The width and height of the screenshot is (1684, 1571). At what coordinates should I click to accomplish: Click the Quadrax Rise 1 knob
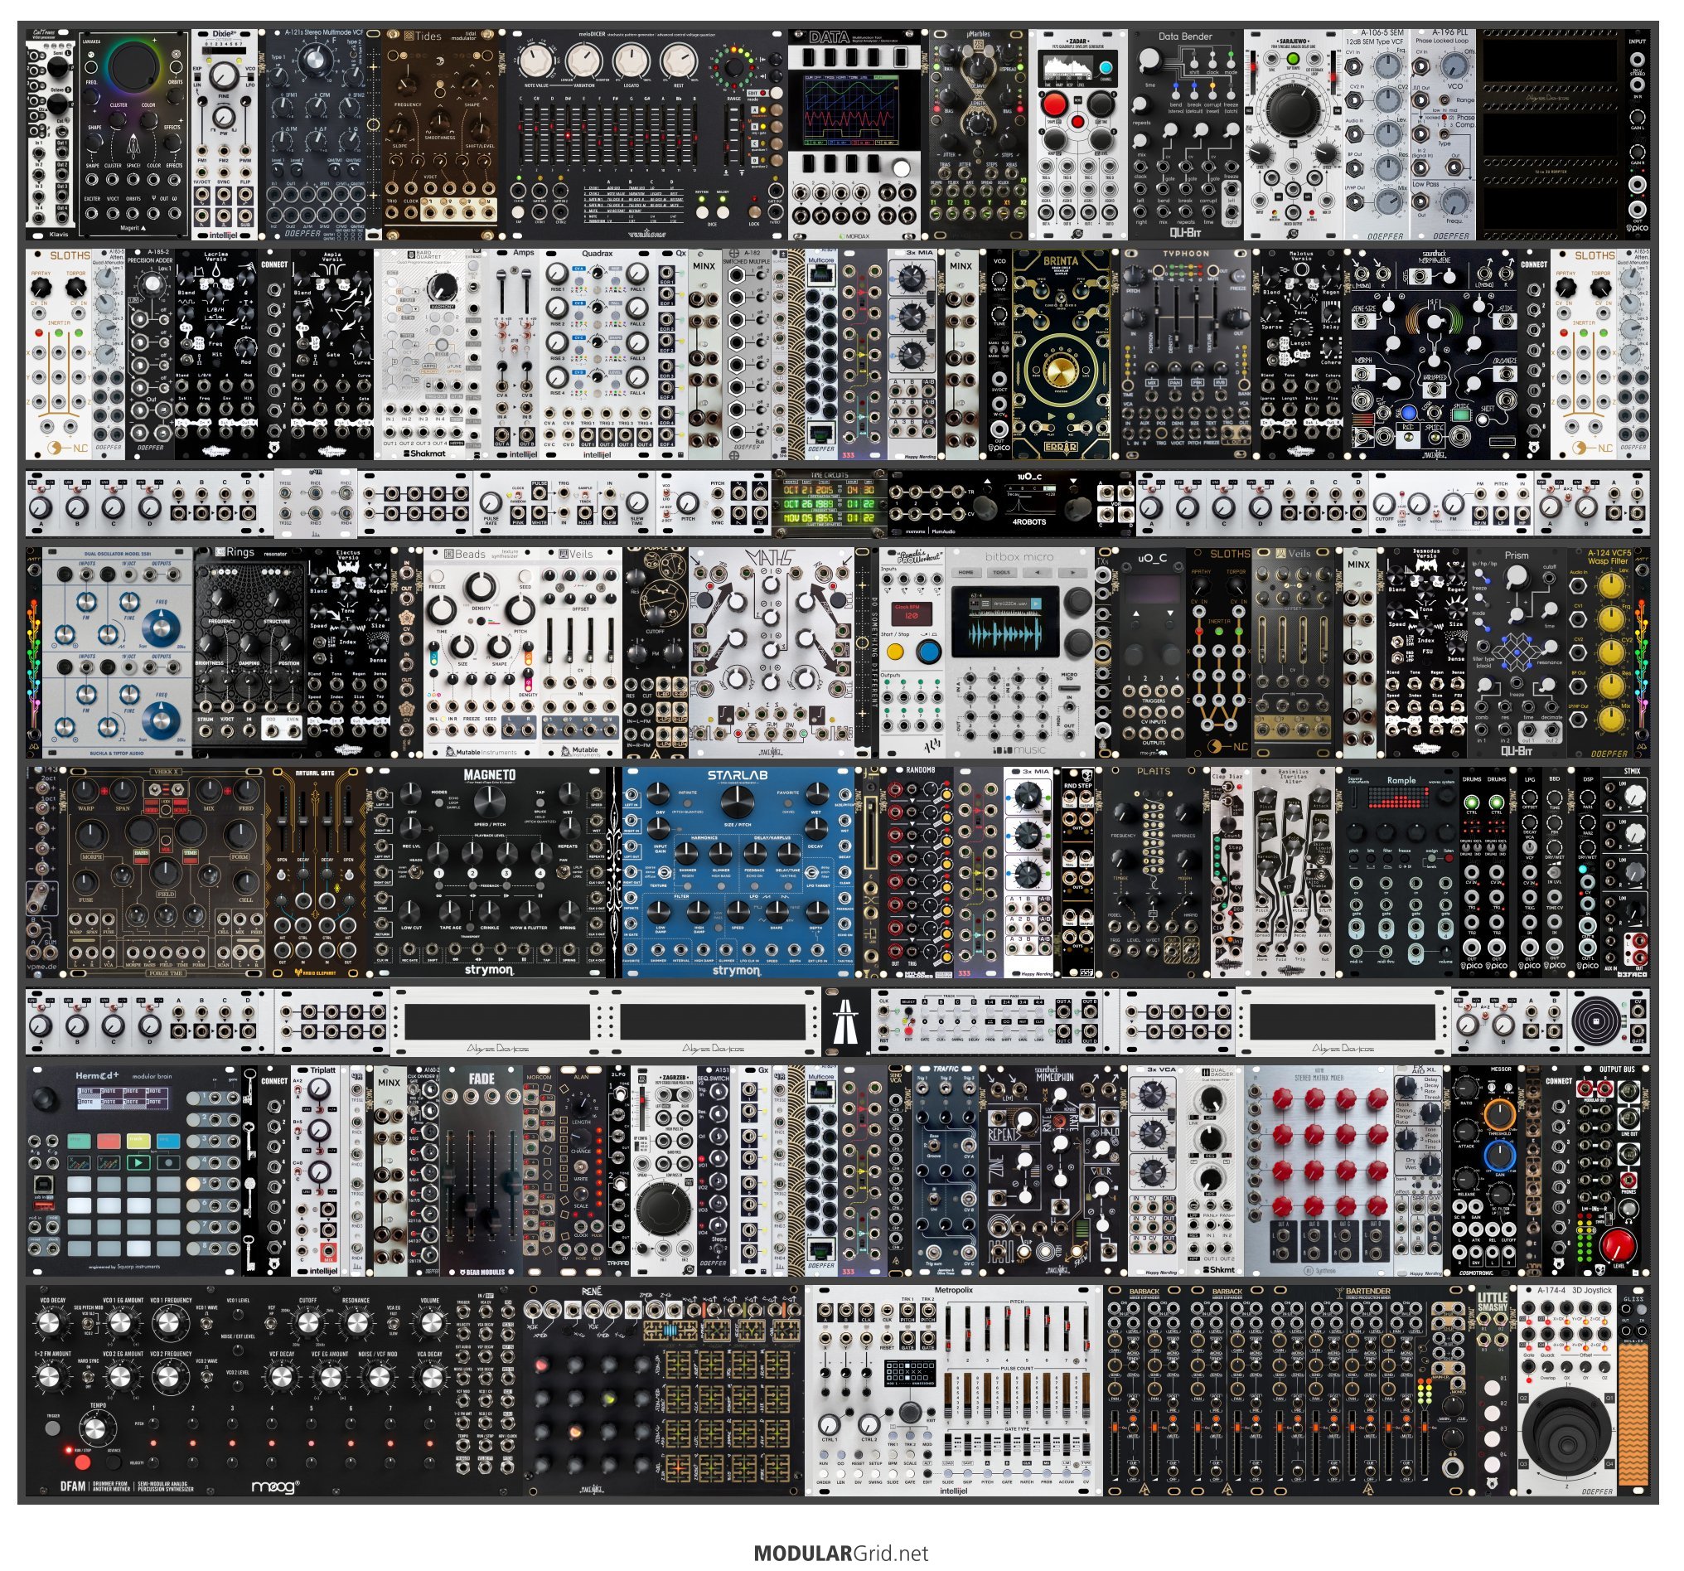click(x=556, y=274)
